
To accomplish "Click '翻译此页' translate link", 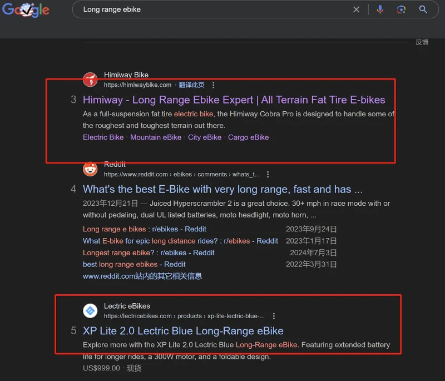I will point(191,85).
